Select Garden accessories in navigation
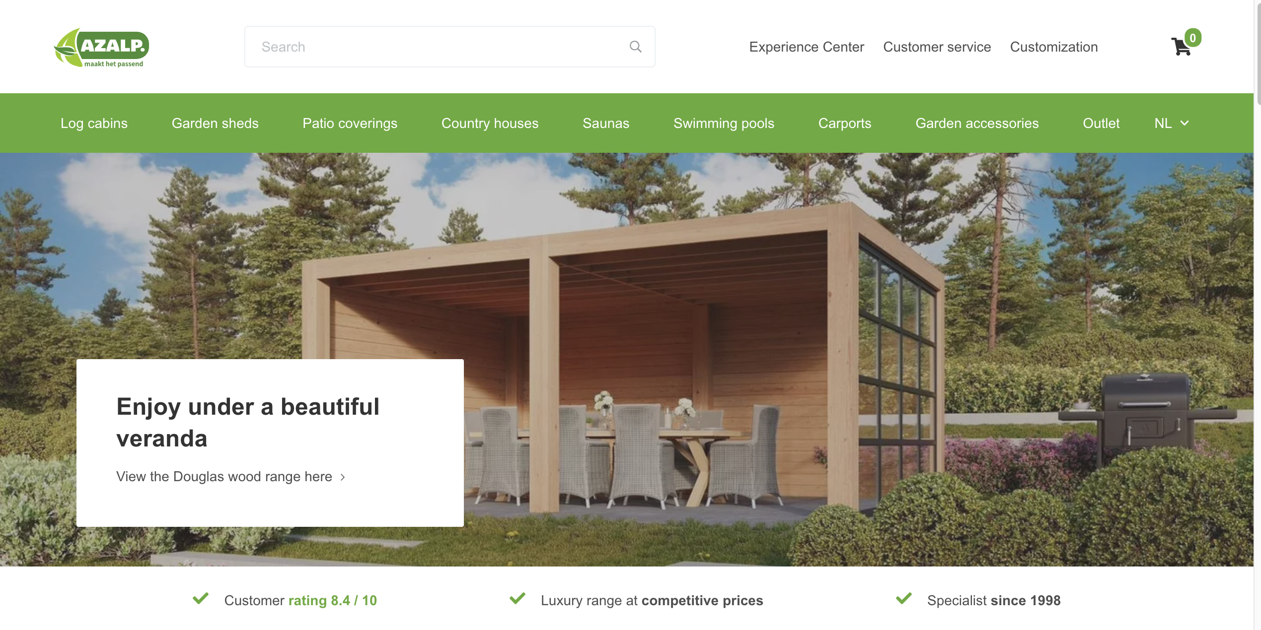Image resolution: width=1261 pixels, height=630 pixels. point(977,123)
